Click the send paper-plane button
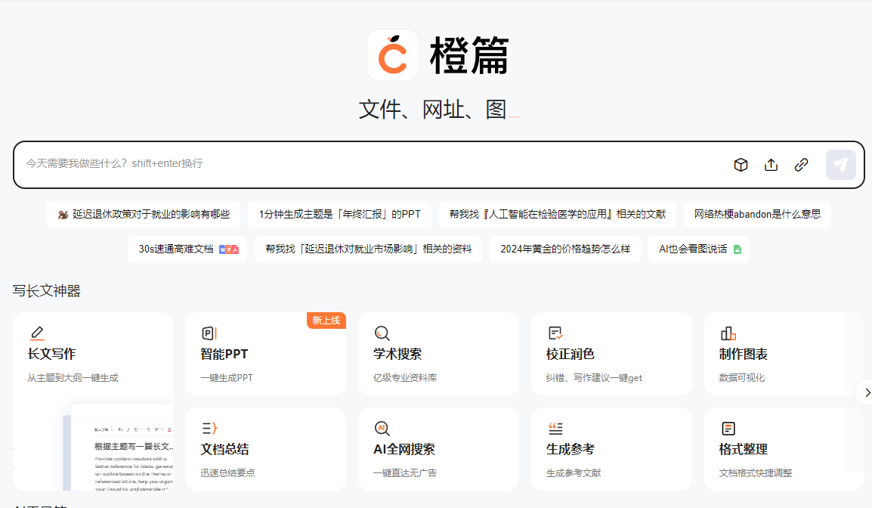 point(841,165)
